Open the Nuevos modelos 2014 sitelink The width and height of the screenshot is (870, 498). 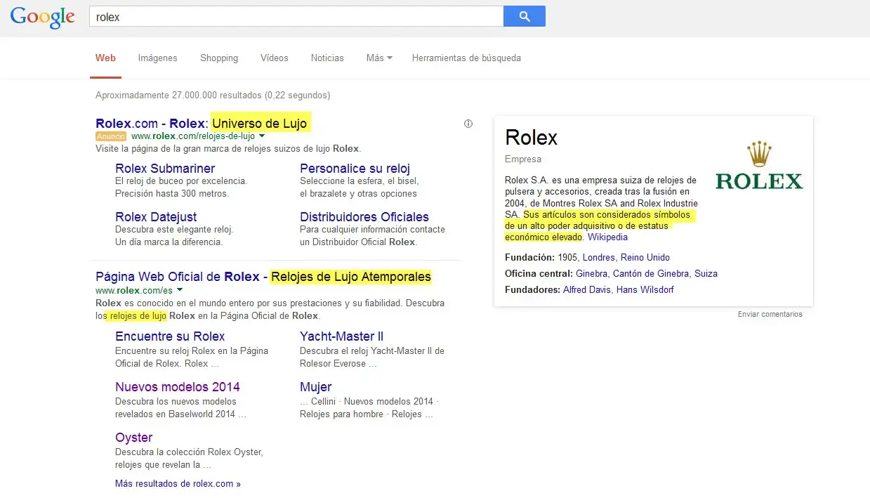[x=178, y=387]
